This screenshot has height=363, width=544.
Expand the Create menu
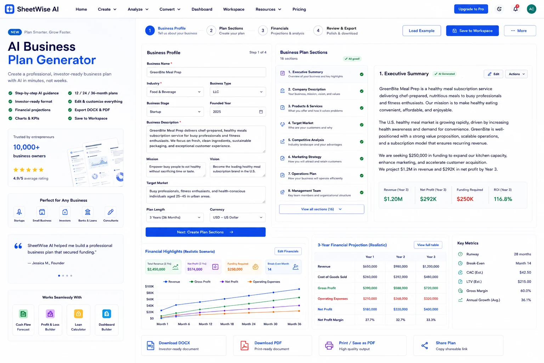(x=107, y=9)
